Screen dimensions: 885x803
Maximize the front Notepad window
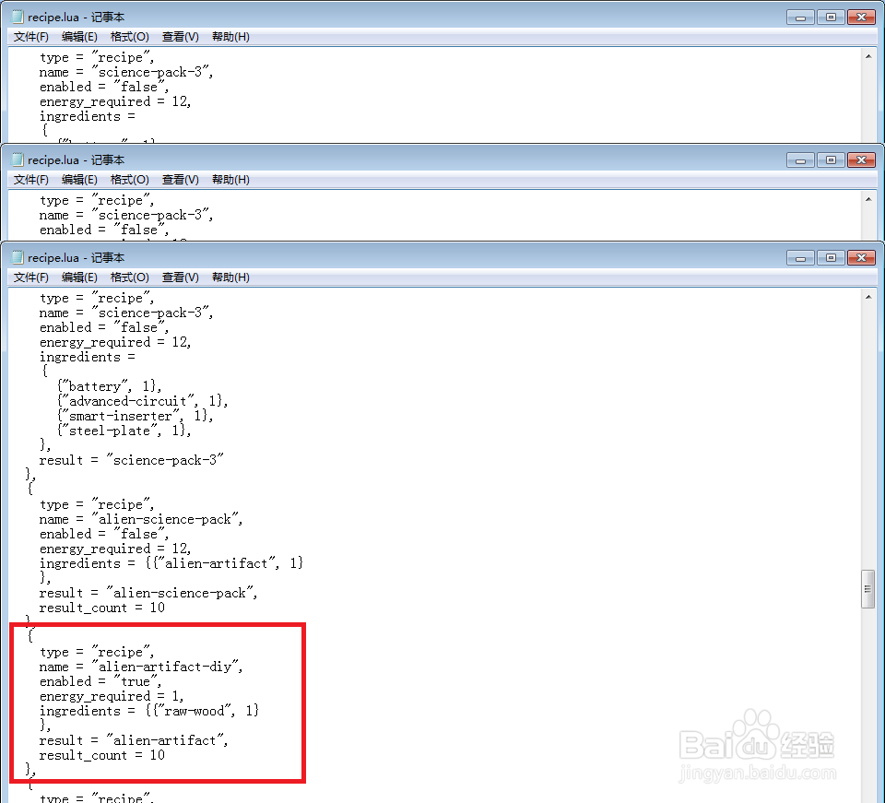click(x=831, y=258)
